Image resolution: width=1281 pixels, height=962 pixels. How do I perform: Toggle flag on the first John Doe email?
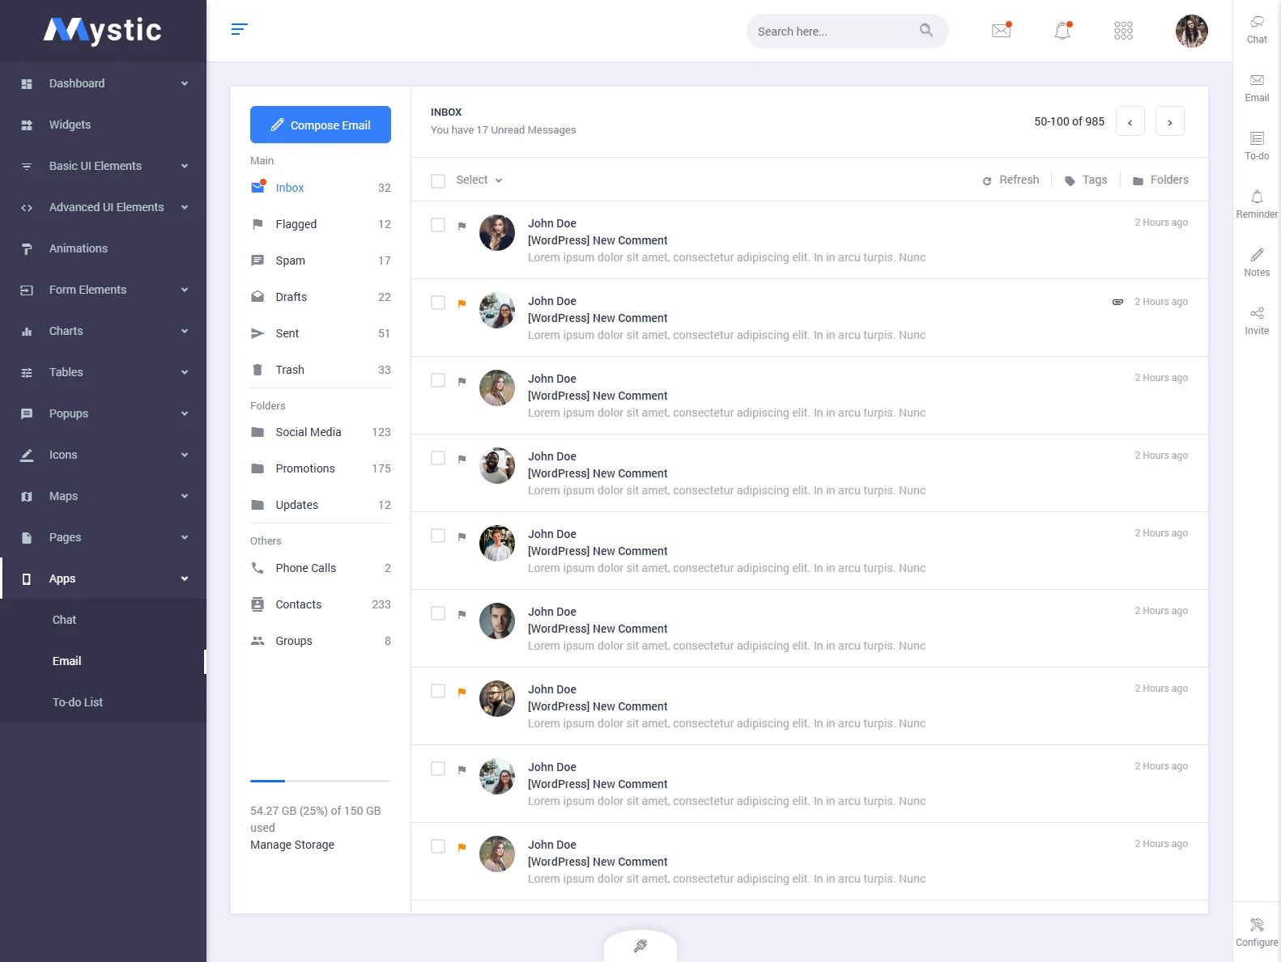coord(462,226)
